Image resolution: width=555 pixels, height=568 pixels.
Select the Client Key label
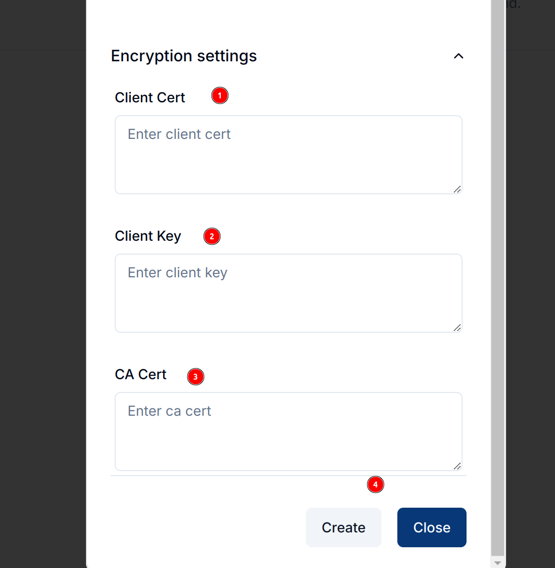(148, 236)
